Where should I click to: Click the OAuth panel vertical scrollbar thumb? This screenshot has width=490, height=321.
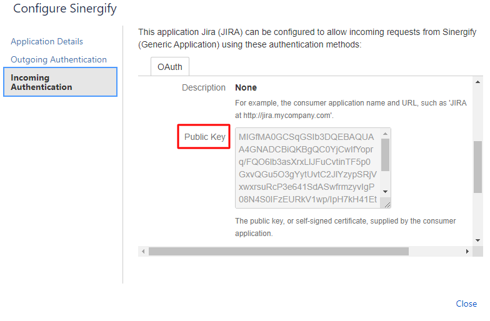click(477, 167)
